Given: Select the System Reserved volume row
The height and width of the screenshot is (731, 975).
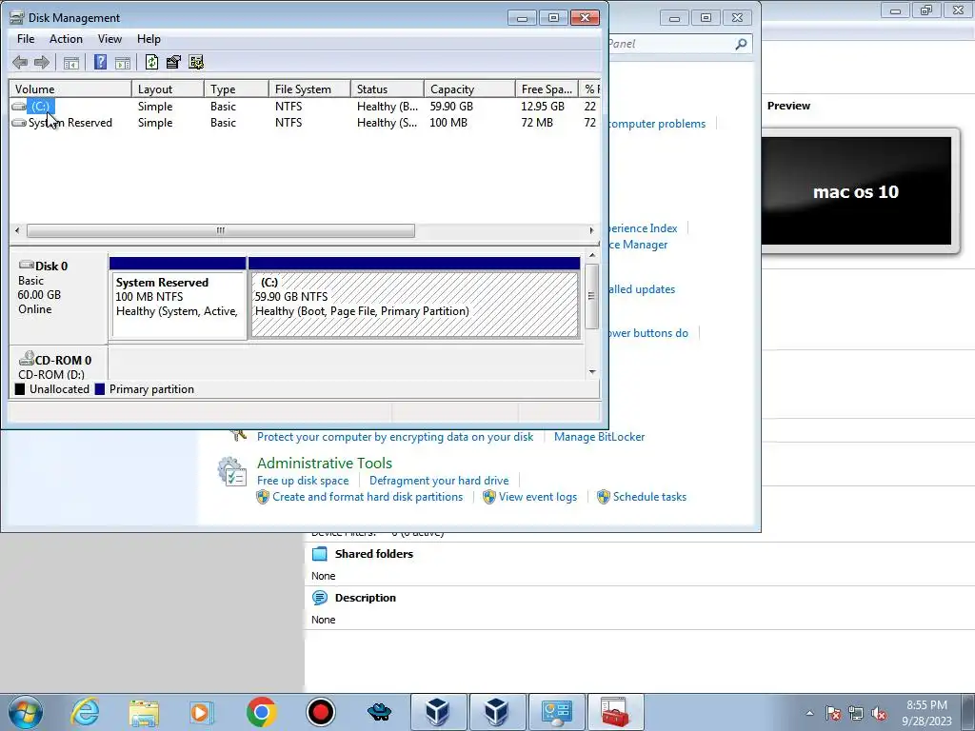Looking at the screenshot, I should click(x=305, y=123).
